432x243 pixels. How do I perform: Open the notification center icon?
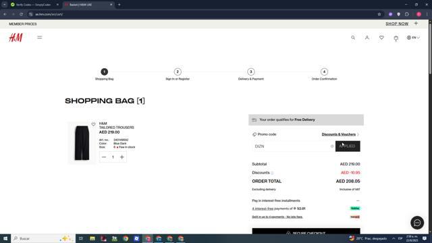coord(425,238)
